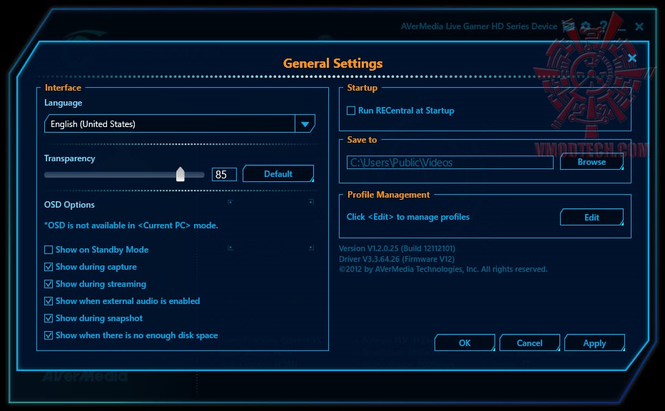Screen dimensions: 665x411
Task: Uncheck Show during capture
Action: [x=49, y=267]
